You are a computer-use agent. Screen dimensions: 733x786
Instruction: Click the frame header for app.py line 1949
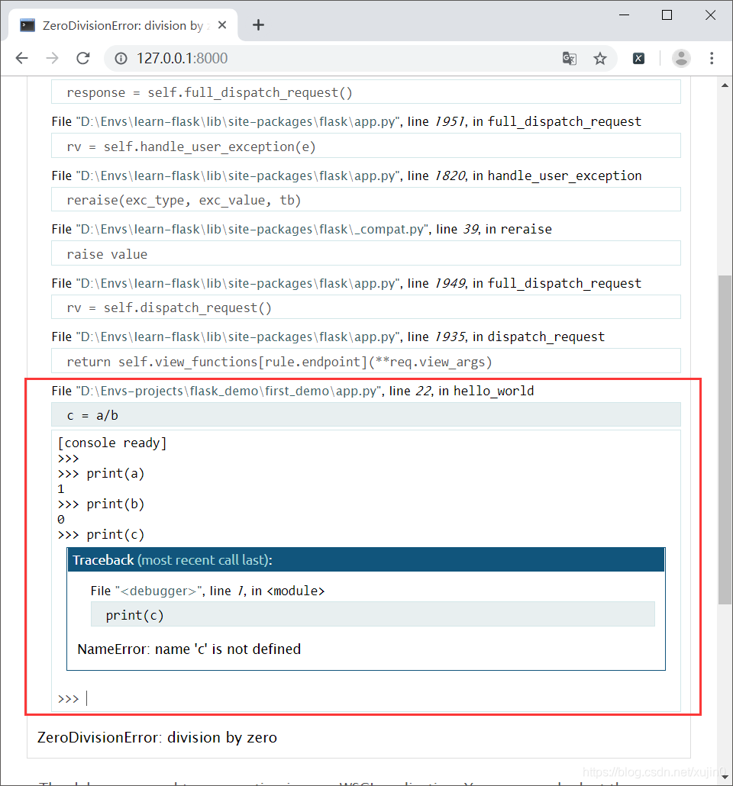click(346, 283)
